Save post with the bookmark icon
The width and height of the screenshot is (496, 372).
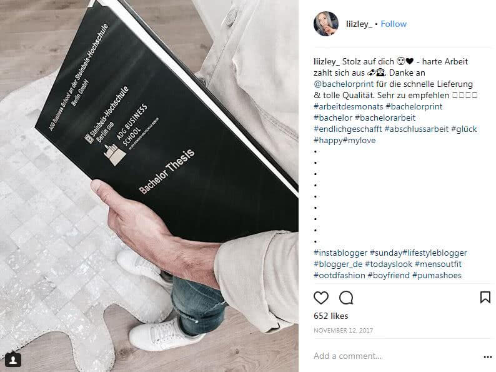pyautogui.click(x=485, y=298)
